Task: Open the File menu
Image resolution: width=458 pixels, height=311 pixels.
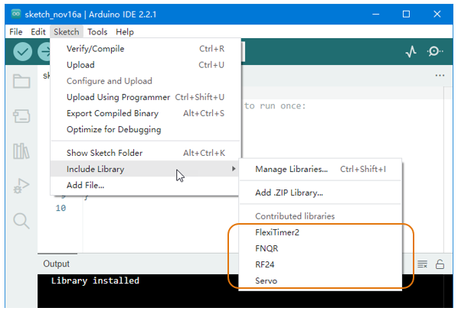Action: click(16, 32)
